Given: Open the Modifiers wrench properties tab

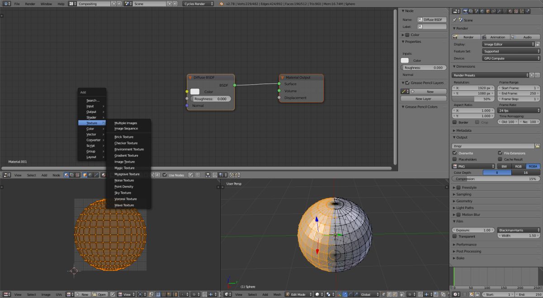Looking at the screenshot, I should tap(500, 11).
